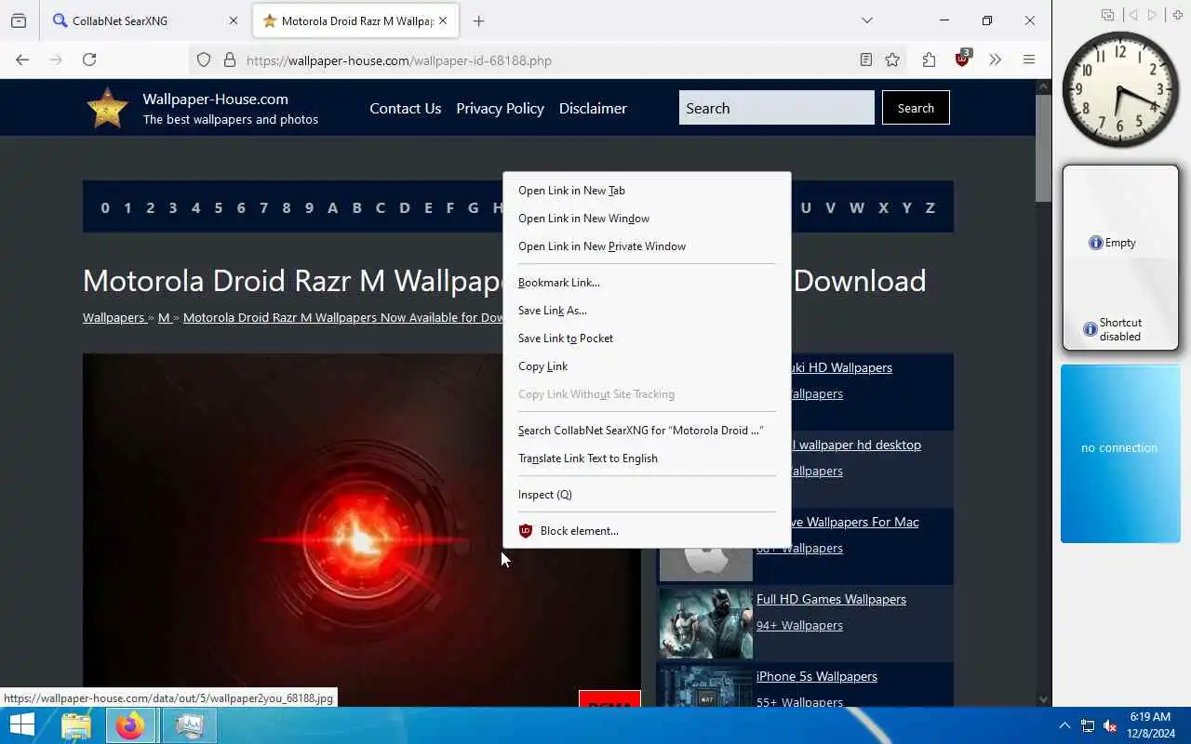The image size is (1191, 744).
Task: Expand the list all tabs dropdown
Action: click(x=867, y=20)
